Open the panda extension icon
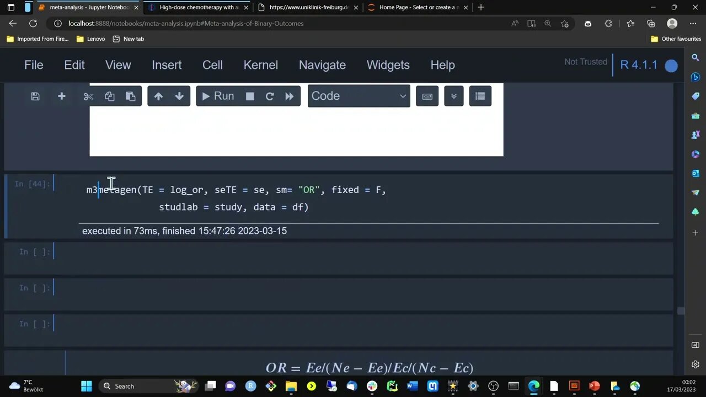This screenshot has width=706, height=397. click(588, 24)
